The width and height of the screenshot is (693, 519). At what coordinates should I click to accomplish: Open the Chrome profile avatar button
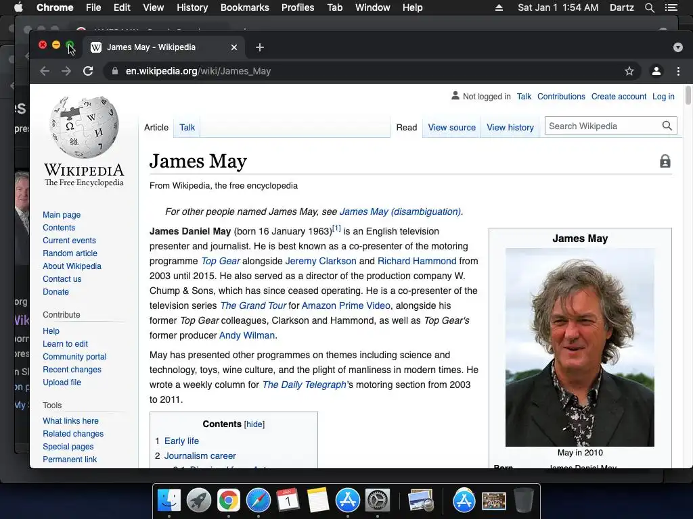[656, 71]
